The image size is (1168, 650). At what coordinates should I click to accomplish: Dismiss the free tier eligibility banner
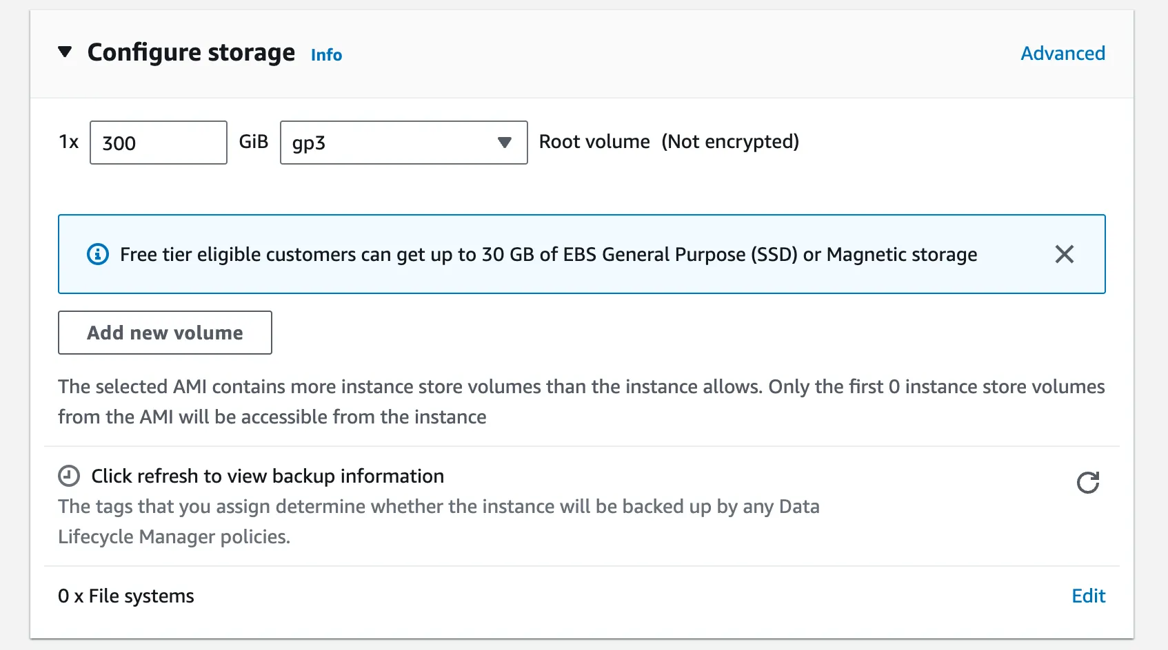coord(1064,255)
